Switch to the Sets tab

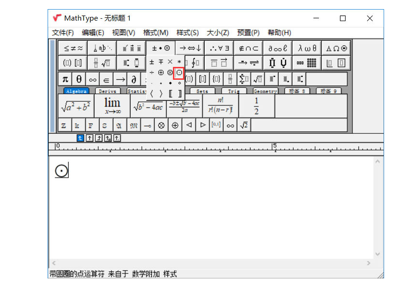[202, 91]
